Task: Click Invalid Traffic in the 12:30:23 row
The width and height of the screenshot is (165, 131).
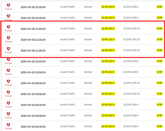Action: click(x=68, y=18)
